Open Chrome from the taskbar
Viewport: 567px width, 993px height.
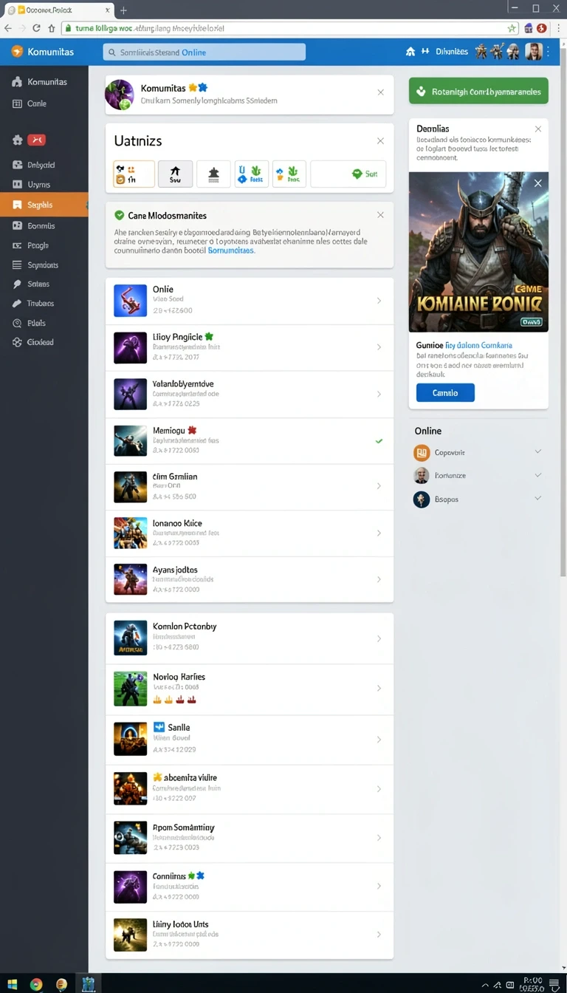35,984
